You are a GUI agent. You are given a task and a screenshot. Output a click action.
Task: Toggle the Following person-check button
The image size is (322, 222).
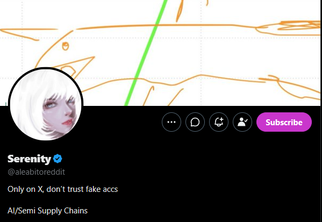(x=242, y=122)
